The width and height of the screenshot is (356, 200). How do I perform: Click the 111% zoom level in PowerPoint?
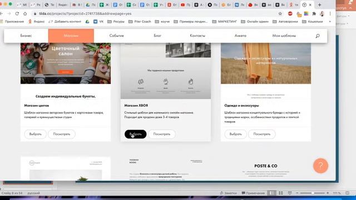(x=337, y=193)
